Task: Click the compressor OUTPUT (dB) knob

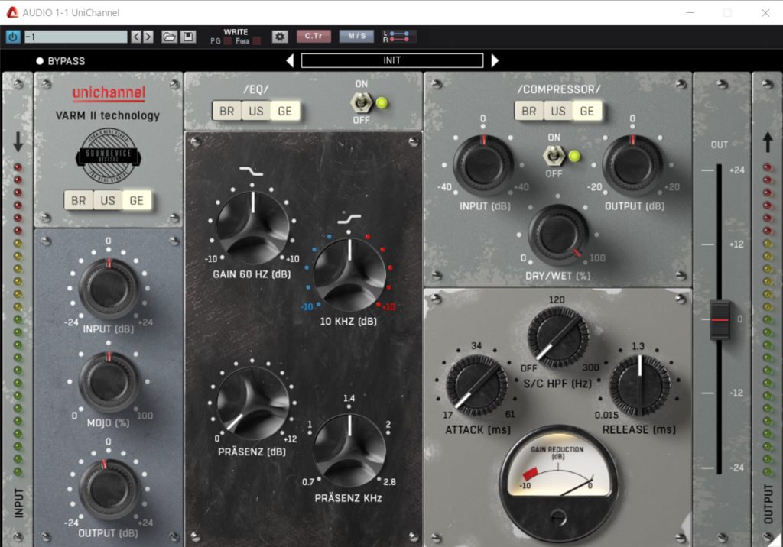Action: point(632,165)
